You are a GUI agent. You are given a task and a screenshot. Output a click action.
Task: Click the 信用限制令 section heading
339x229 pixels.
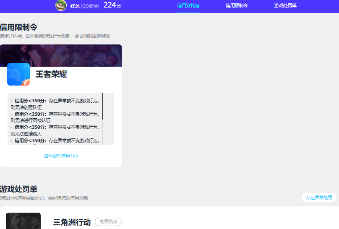(x=18, y=27)
